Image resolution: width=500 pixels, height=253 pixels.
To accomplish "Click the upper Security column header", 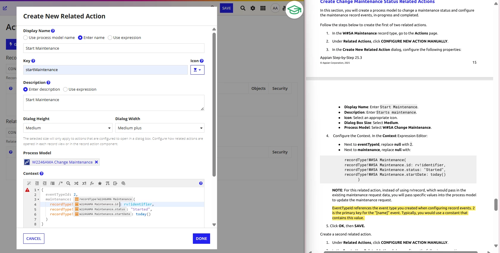I will pyautogui.click(x=280, y=88).
